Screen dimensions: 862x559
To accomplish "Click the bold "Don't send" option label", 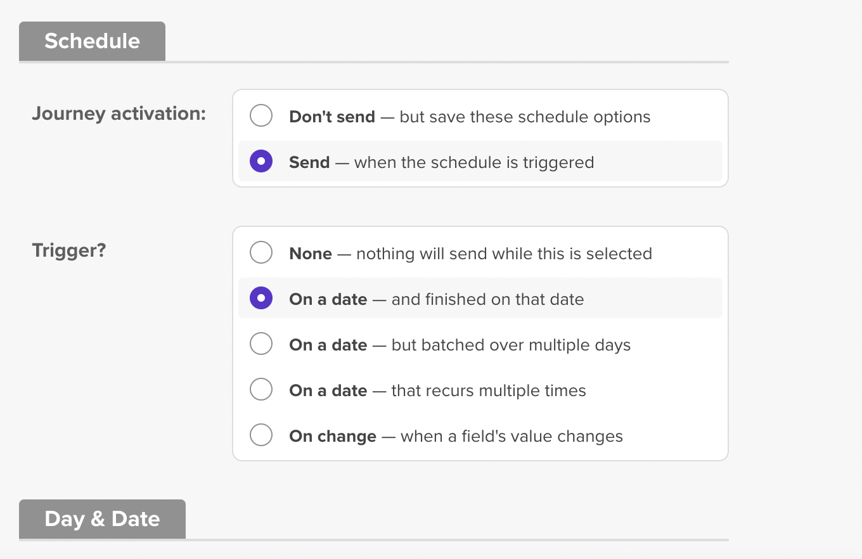I will pyautogui.click(x=332, y=117).
